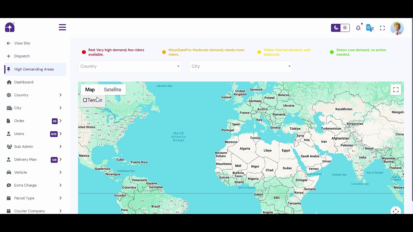Open the notifications bell
Screen dimensions: 413x232
tap(358, 28)
